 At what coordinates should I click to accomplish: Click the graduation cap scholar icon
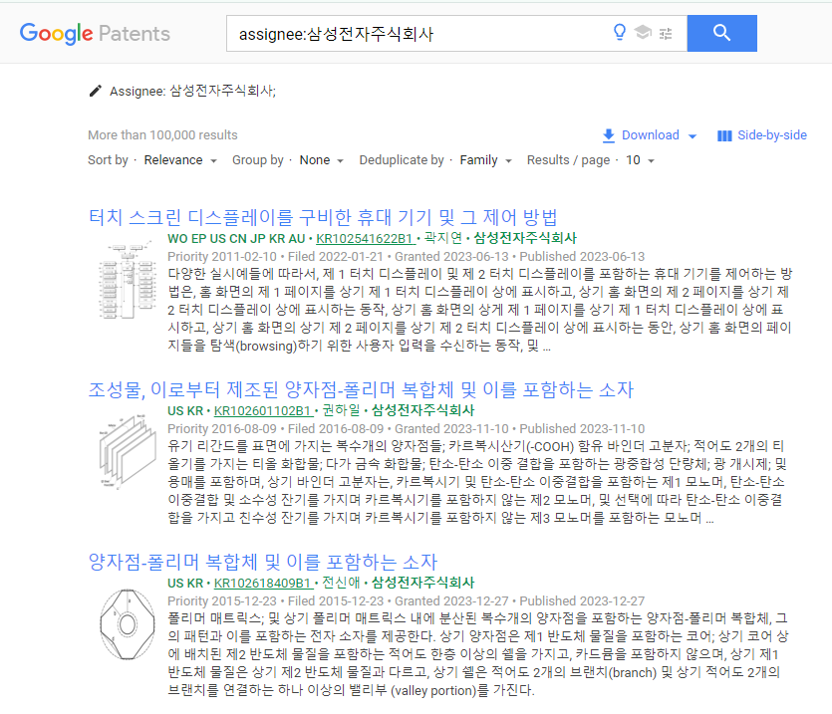click(643, 32)
